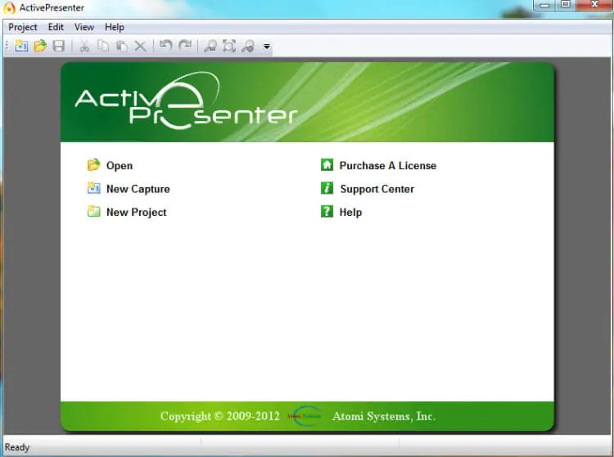This screenshot has height=457, width=614.
Task: Click the Delete X toolbar icon
Action: 140,47
